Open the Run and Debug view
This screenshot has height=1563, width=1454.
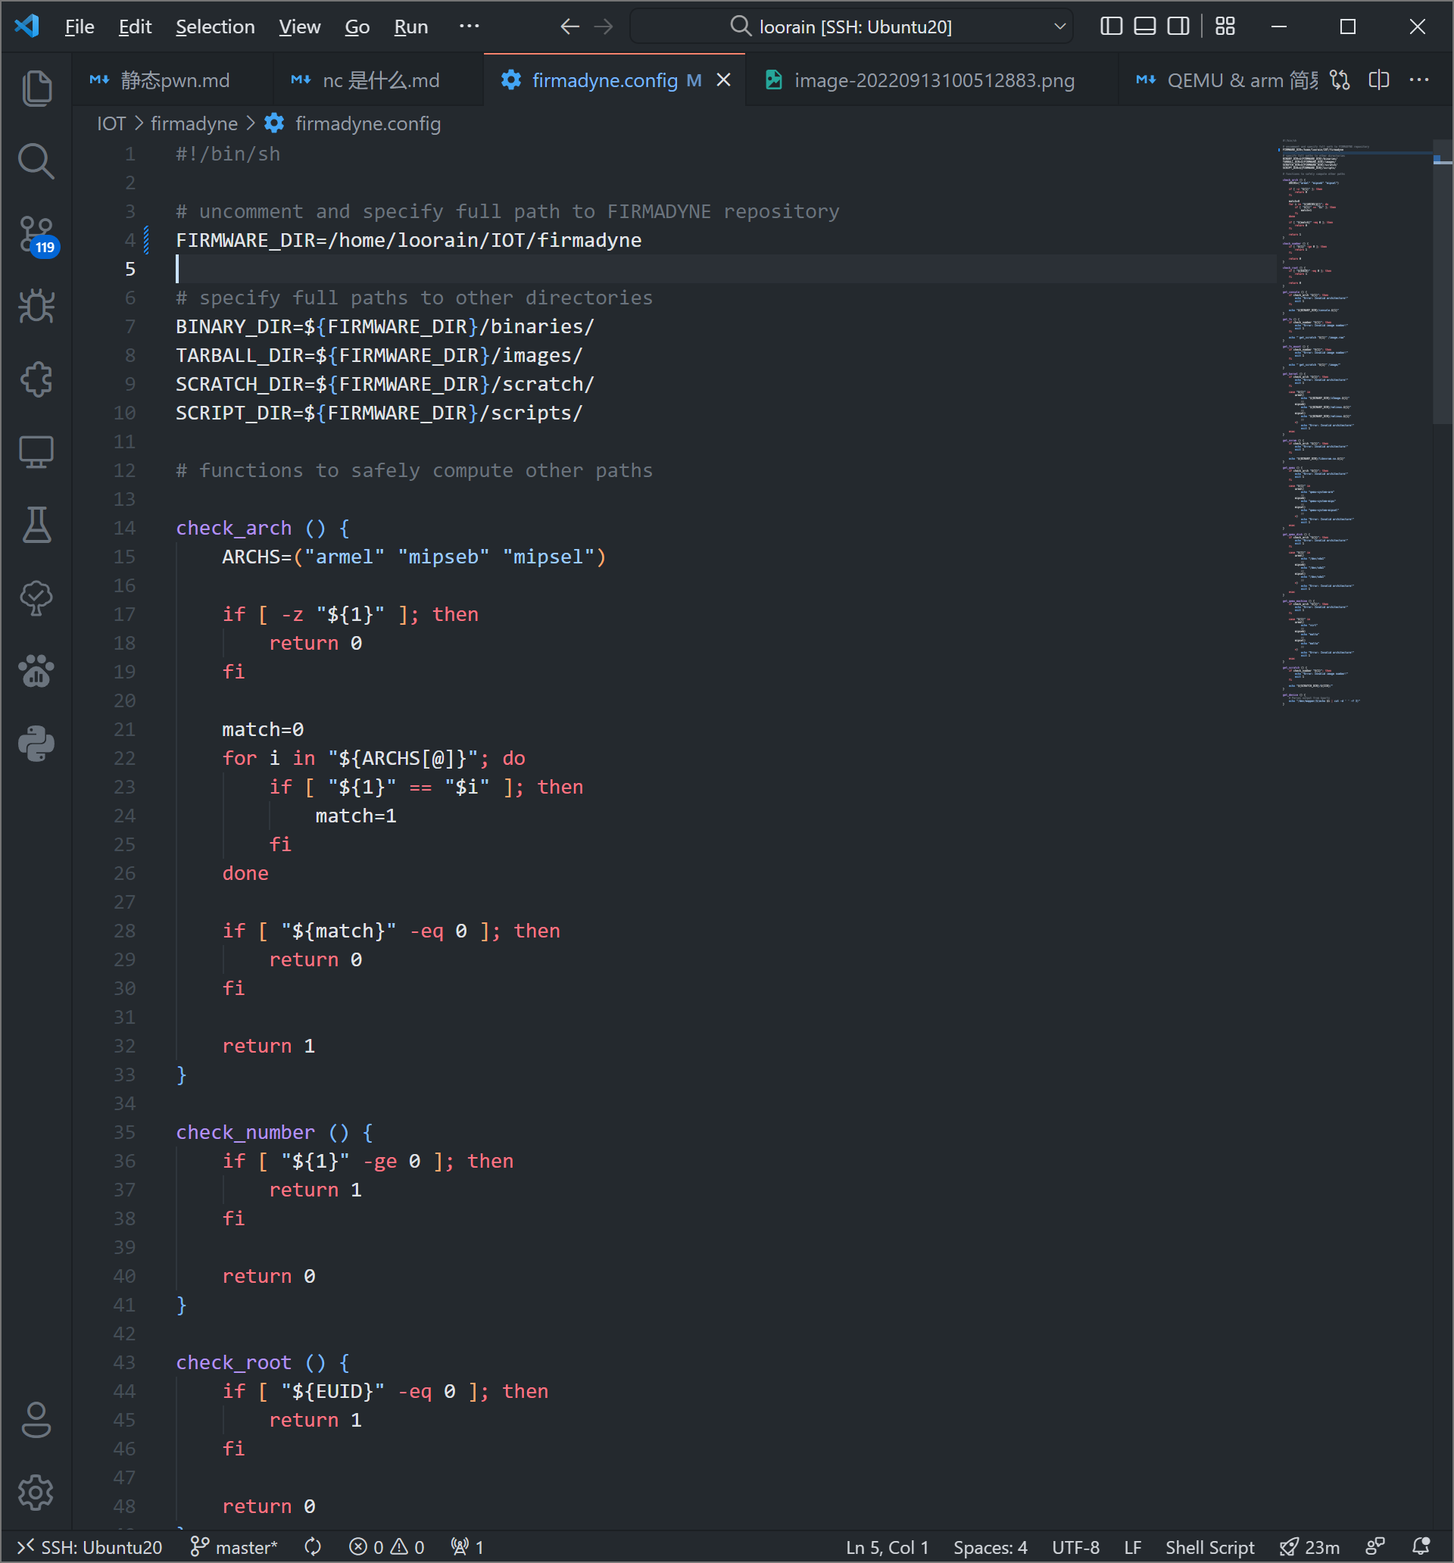pyautogui.click(x=36, y=306)
